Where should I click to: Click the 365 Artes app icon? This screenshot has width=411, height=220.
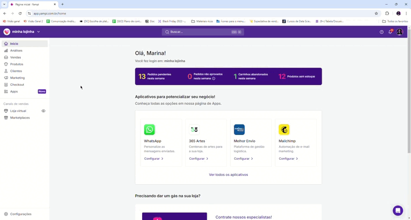click(x=194, y=130)
